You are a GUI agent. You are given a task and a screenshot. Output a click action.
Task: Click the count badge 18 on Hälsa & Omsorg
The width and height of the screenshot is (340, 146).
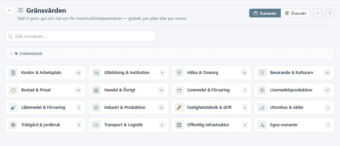click(244, 73)
